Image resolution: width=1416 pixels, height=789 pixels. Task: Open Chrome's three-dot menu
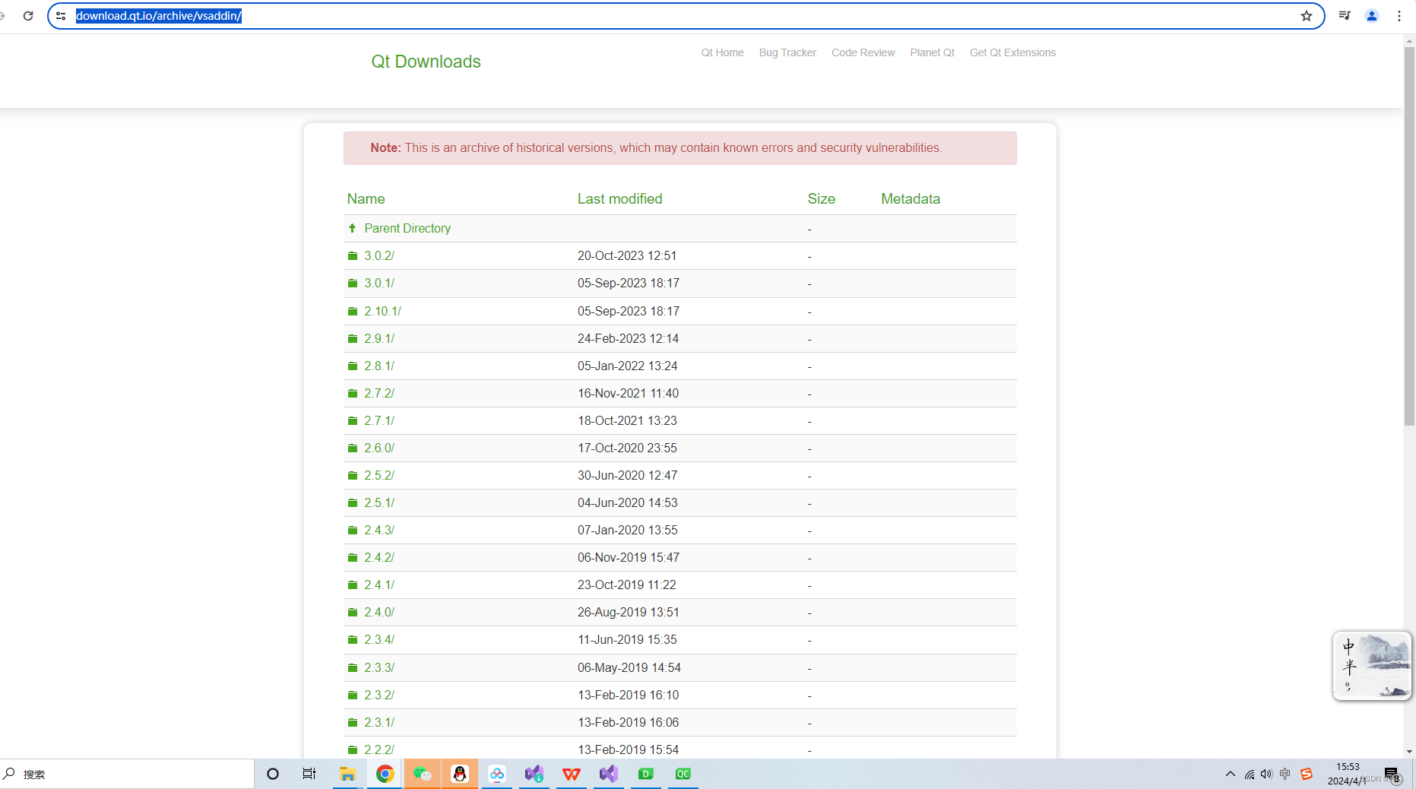coord(1399,16)
